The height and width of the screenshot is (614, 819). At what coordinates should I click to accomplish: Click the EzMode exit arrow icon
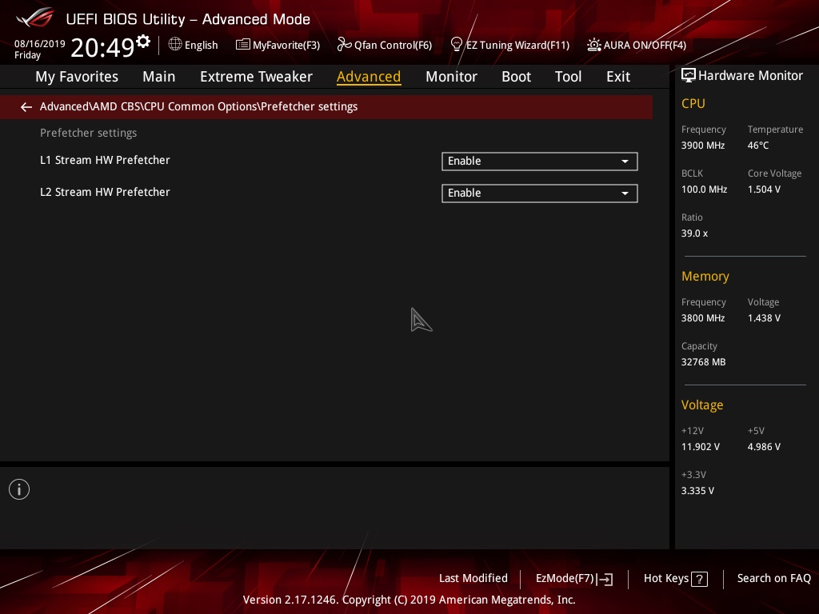point(605,579)
